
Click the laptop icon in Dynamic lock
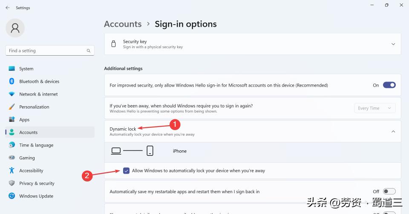pos(116,151)
